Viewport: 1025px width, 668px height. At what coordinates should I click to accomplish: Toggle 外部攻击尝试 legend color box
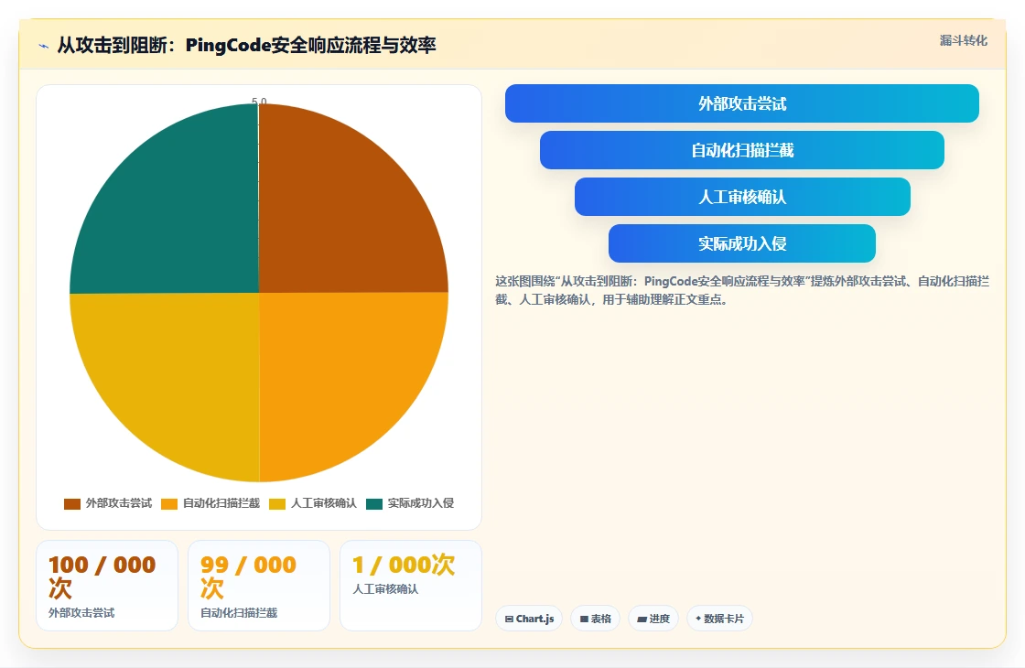[72, 503]
